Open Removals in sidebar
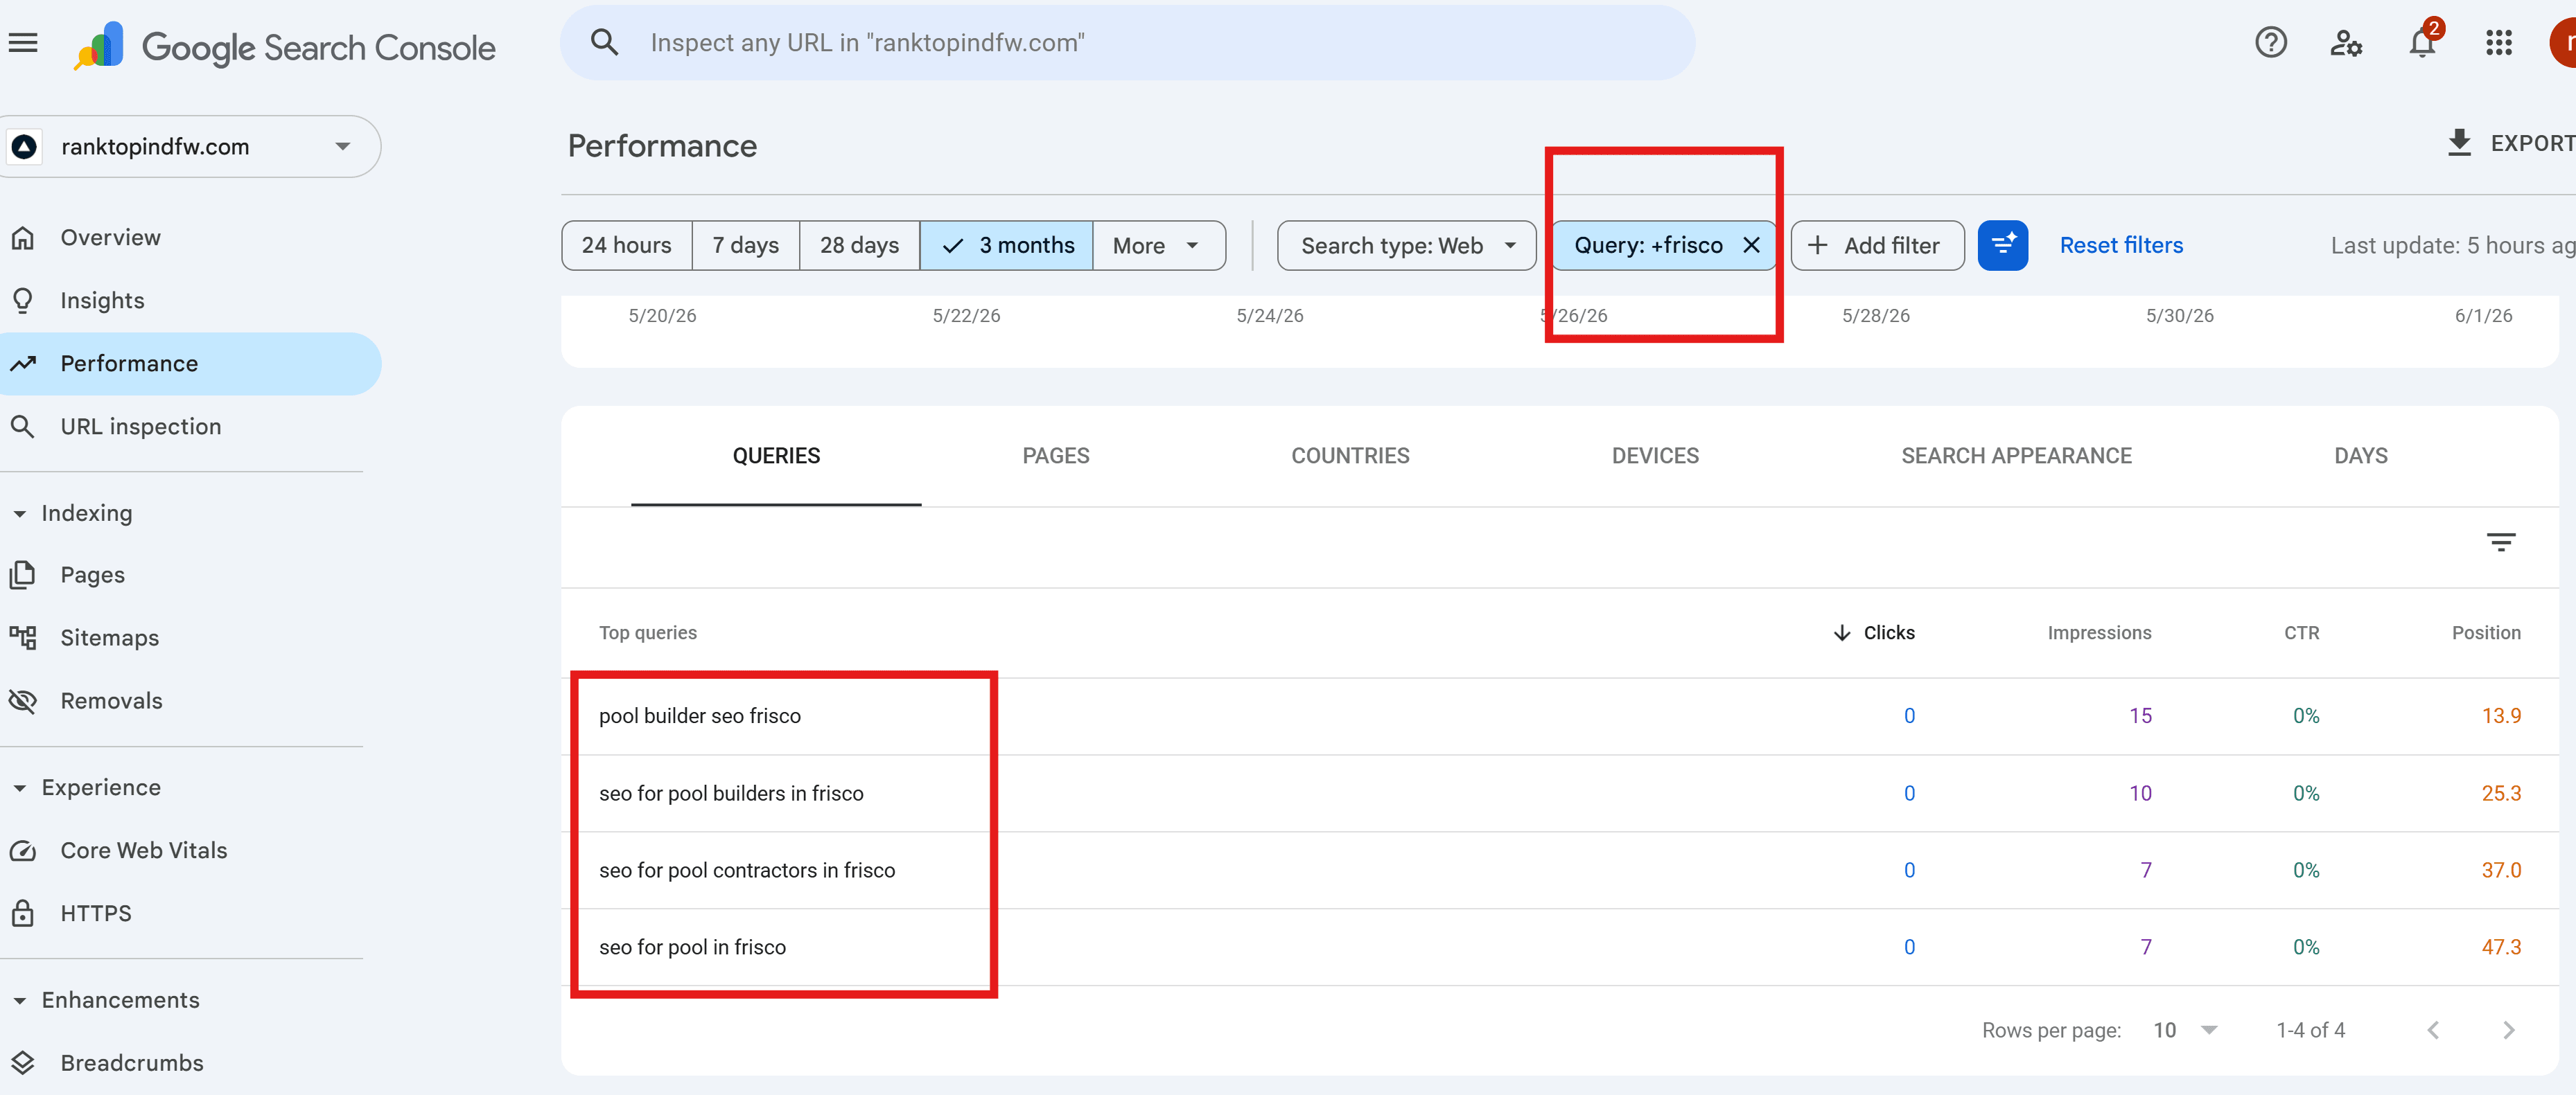This screenshot has width=2576, height=1095. (190, 702)
